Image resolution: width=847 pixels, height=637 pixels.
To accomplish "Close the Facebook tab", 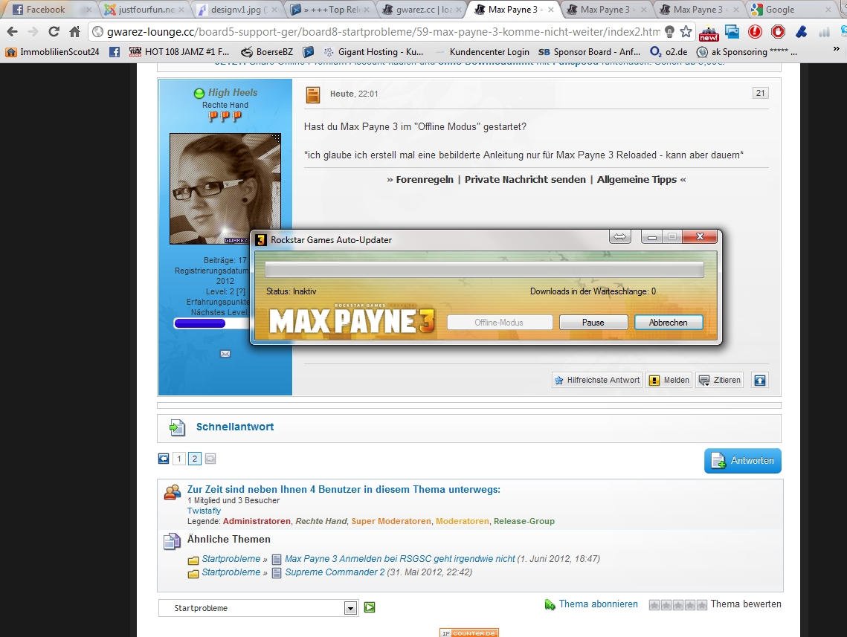I will click(x=89, y=10).
